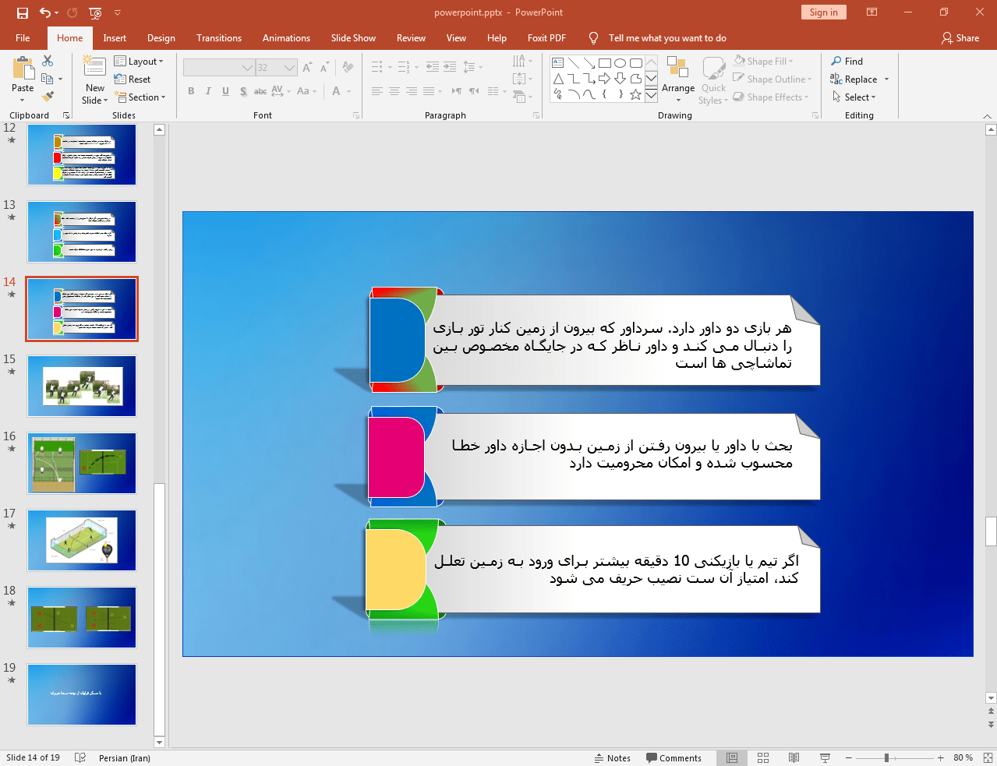Viewport: 997px width, 766px height.
Task: Undo the last action
Action: [45, 12]
